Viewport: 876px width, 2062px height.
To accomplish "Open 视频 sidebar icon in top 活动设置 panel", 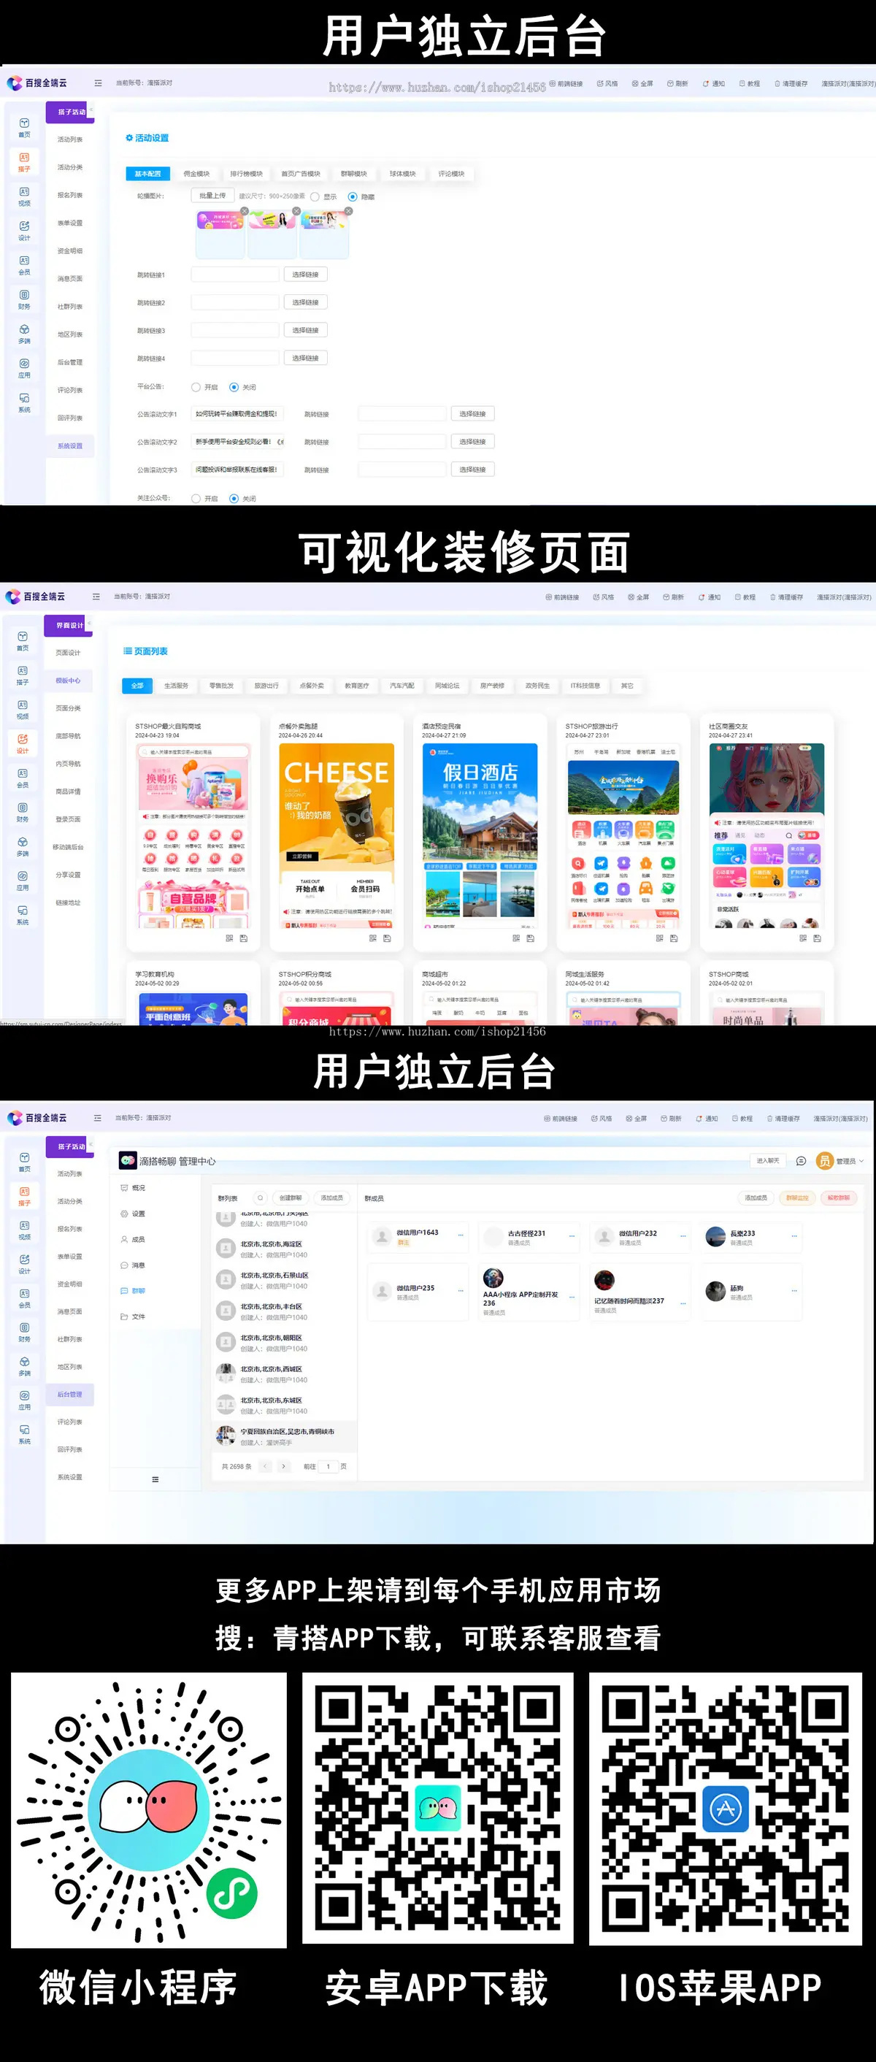I will (x=24, y=196).
